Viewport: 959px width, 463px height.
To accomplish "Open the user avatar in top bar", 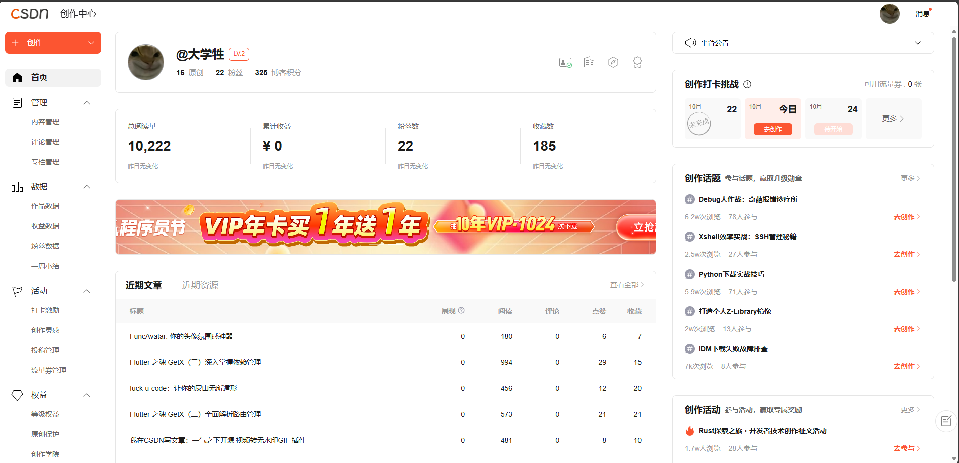I will 889,14.
